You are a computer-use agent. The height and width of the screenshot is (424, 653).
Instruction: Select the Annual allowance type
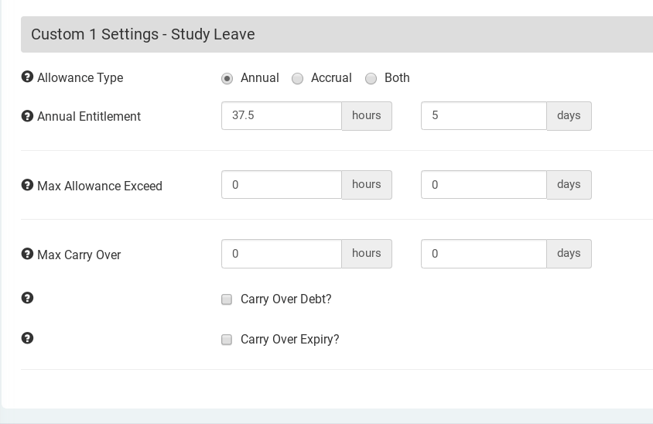pos(227,78)
